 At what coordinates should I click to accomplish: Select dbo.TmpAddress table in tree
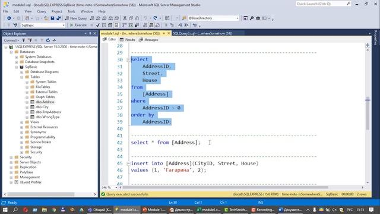48,112
